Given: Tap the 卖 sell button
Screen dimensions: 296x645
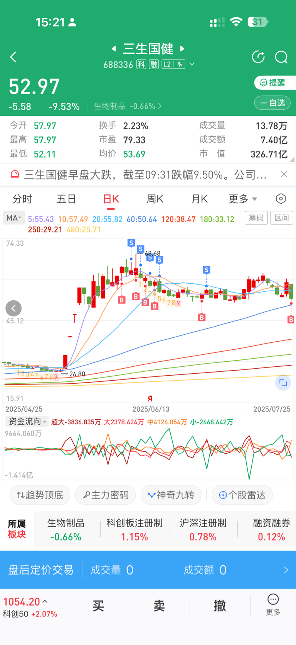Looking at the screenshot, I should pos(159,606).
